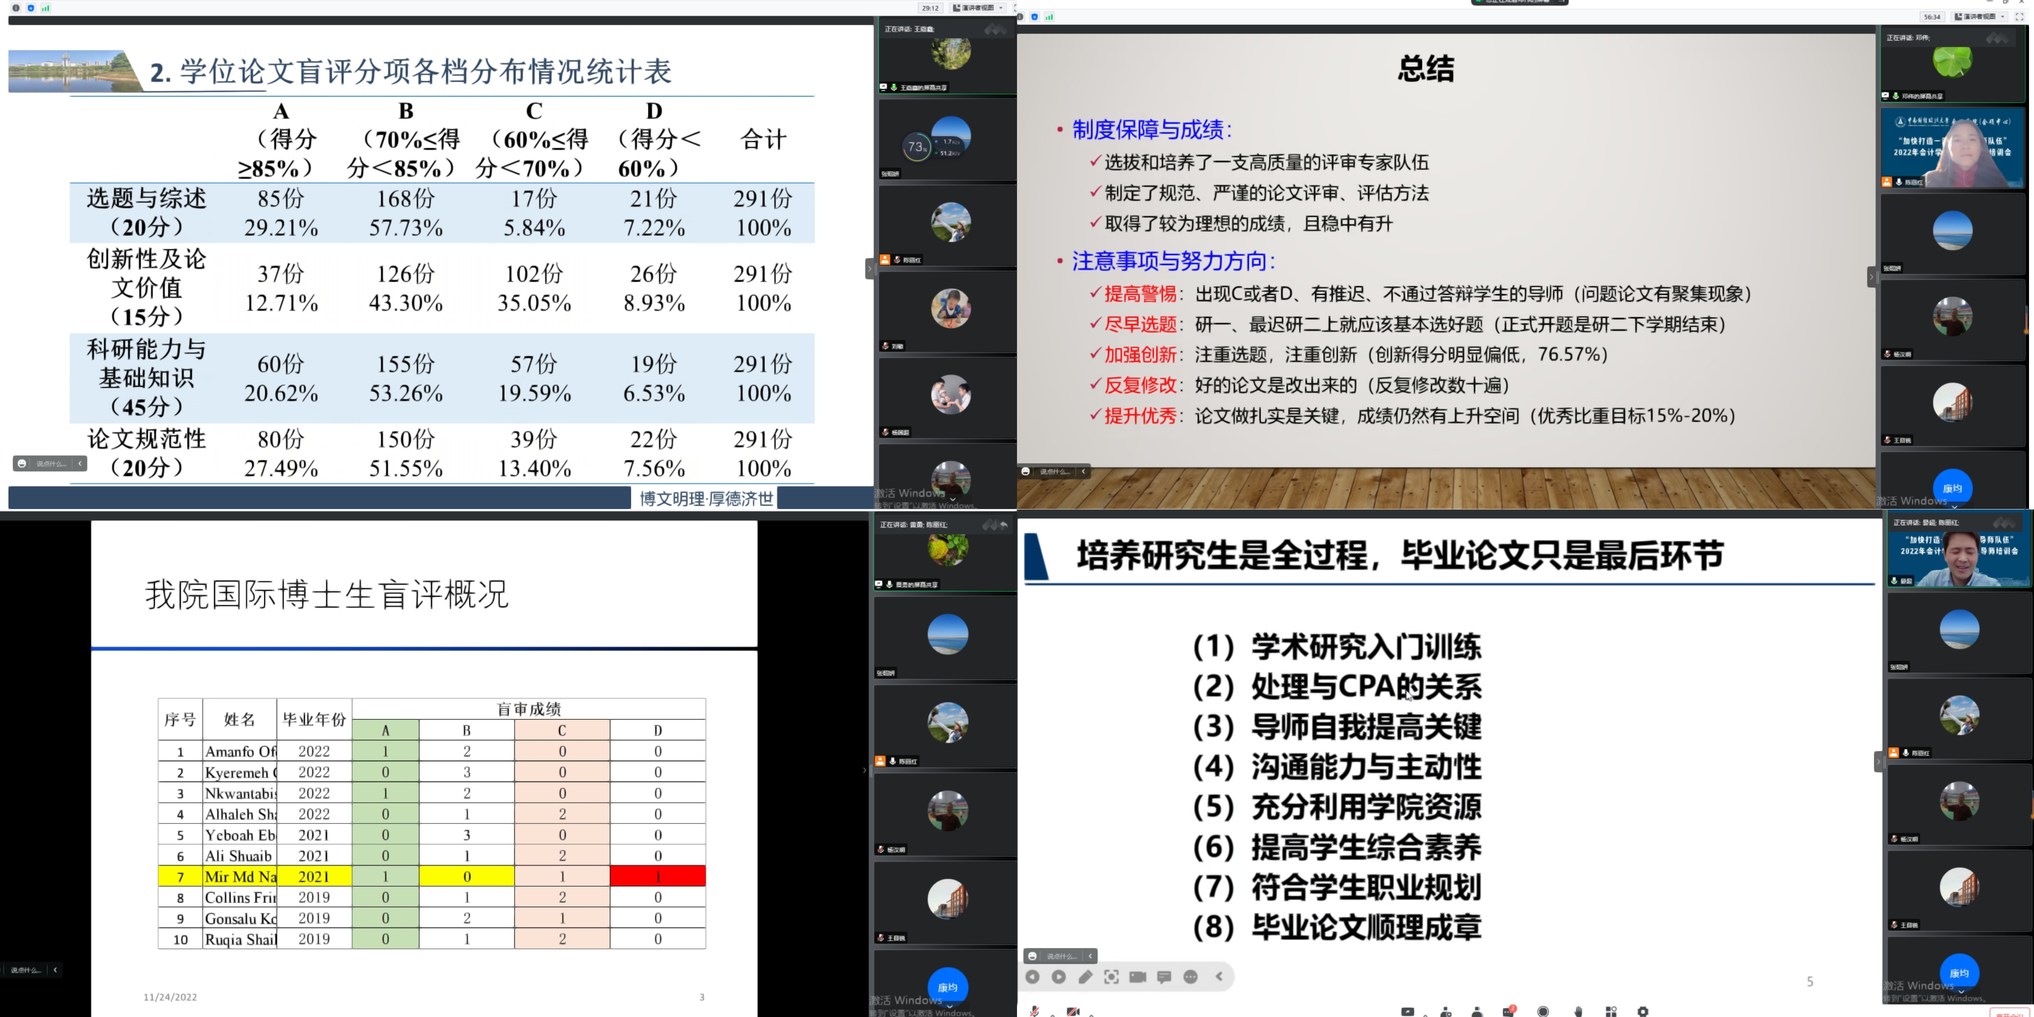The height and width of the screenshot is (1017, 2034).
Task: Toggle the disabled camera at bottom bar
Action: [x=1072, y=1012]
